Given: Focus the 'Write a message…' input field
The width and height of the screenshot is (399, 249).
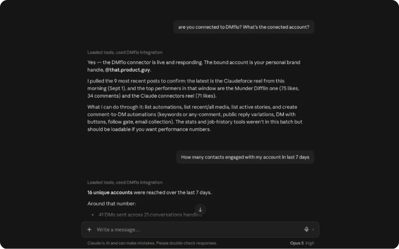Looking at the screenshot, I should [x=198, y=230].
